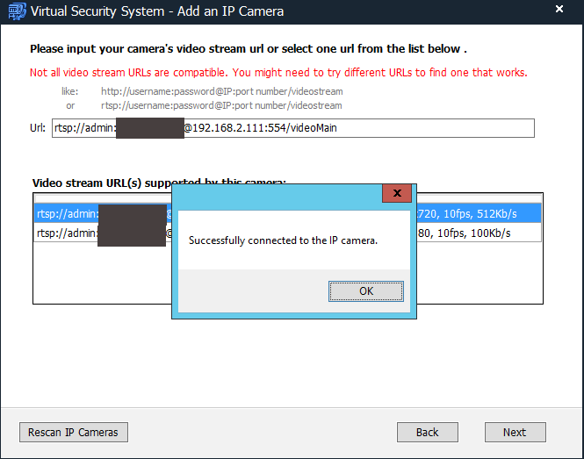Viewport: 584px width, 459px height.
Task: Click the Rescan IP Cameras button
Action: (x=74, y=432)
